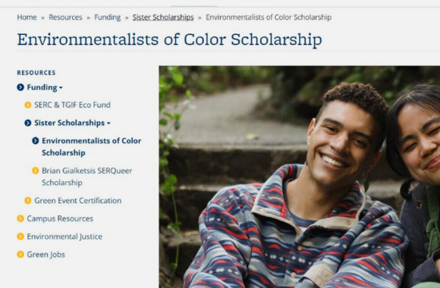
Task: Open Sister Scholarships breadcrumb link
Action: coord(163,17)
